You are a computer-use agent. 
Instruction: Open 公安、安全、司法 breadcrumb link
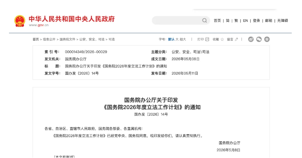[92, 39]
